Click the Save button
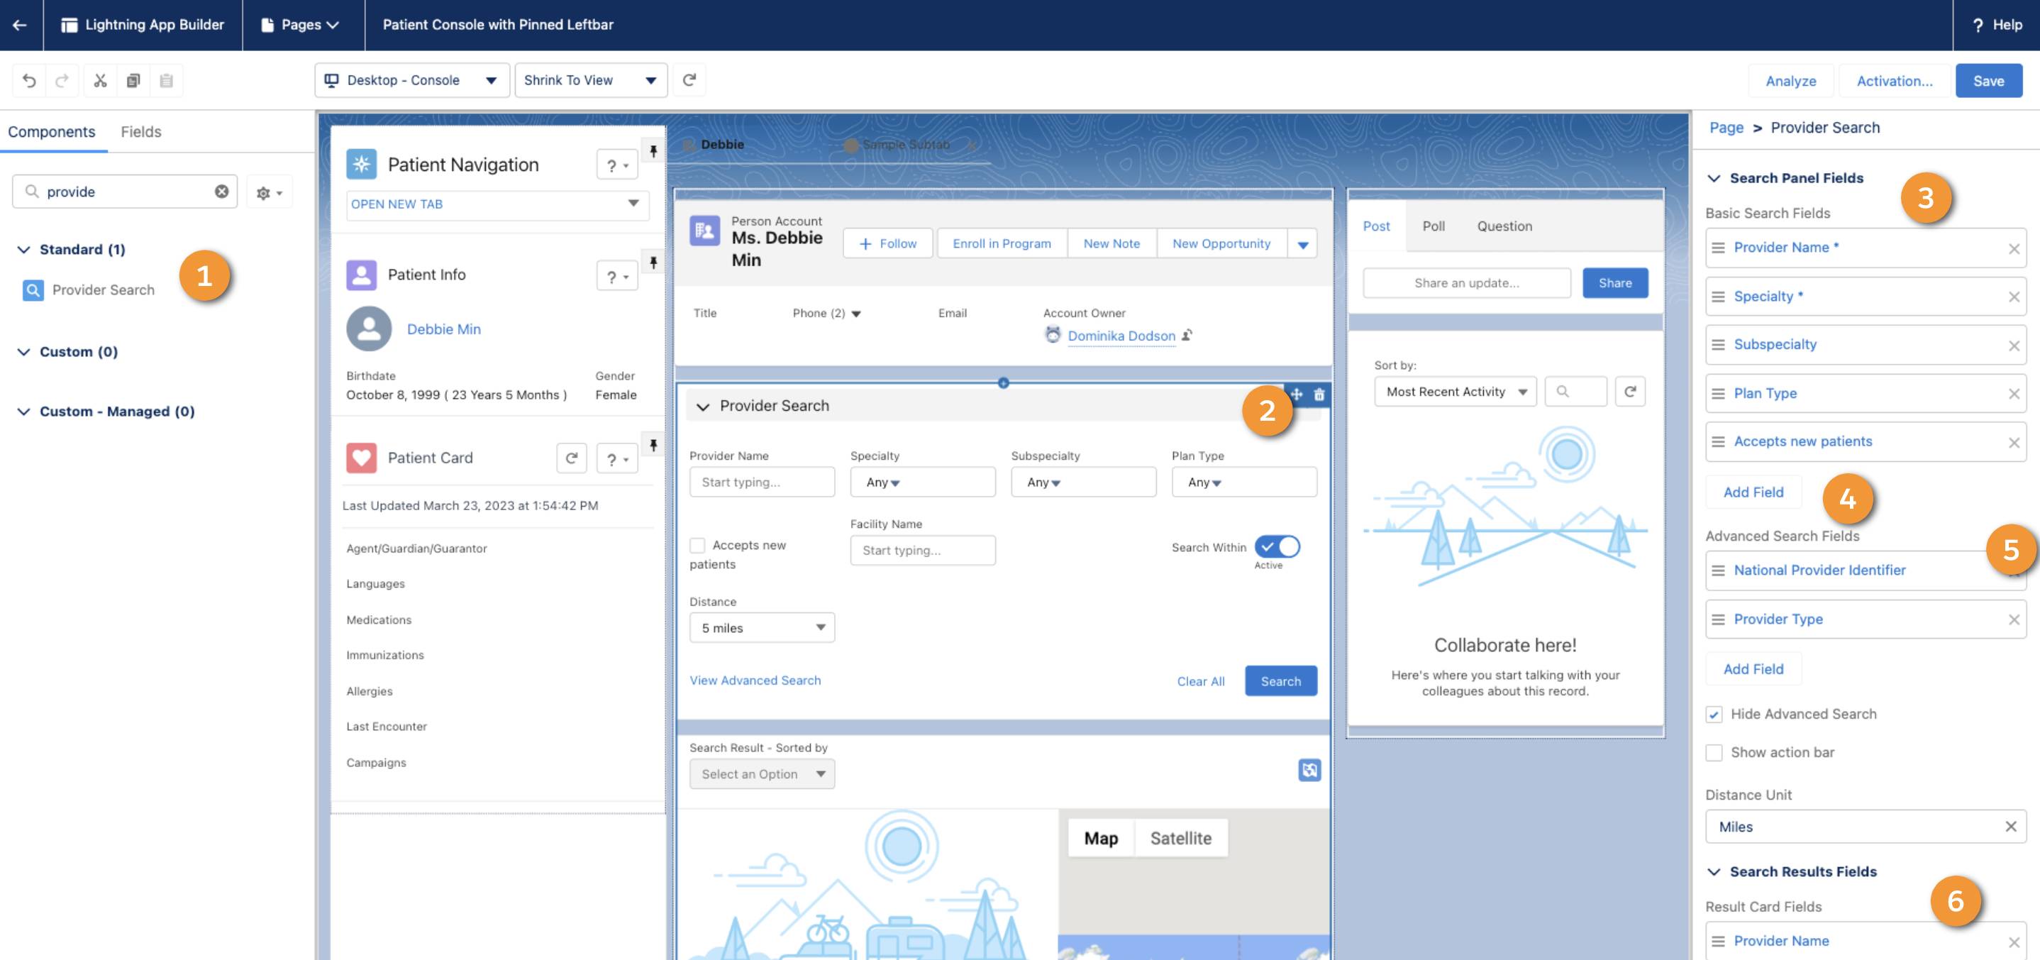2040x960 pixels. click(1988, 80)
